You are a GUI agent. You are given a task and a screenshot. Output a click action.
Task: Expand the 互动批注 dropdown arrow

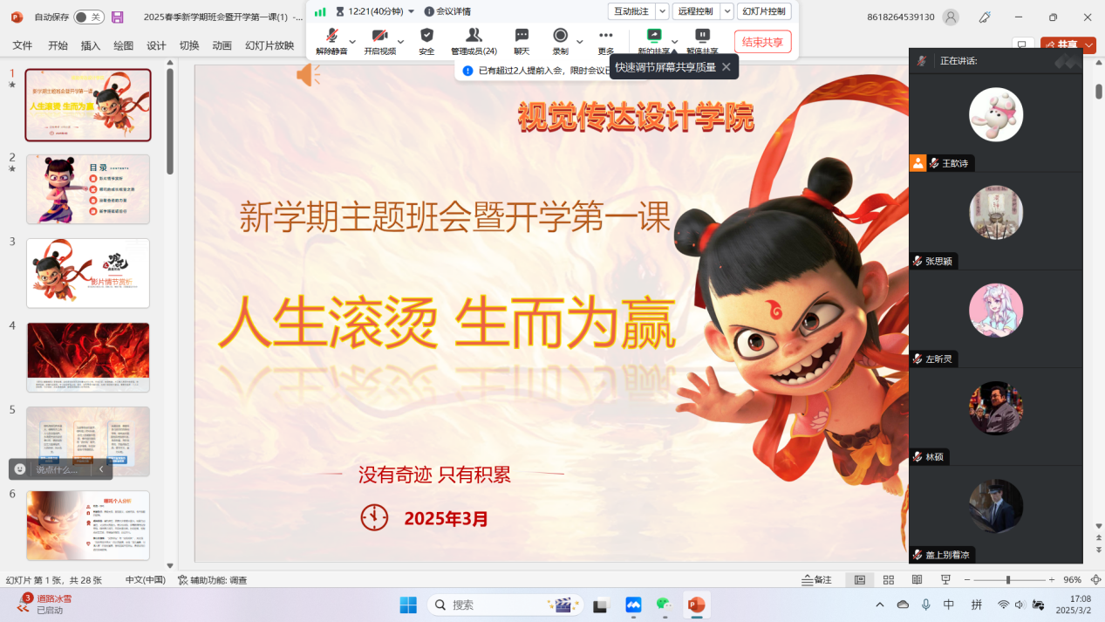point(662,11)
